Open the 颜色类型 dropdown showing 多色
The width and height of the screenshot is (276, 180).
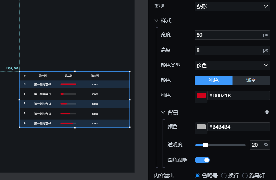coord(232,65)
